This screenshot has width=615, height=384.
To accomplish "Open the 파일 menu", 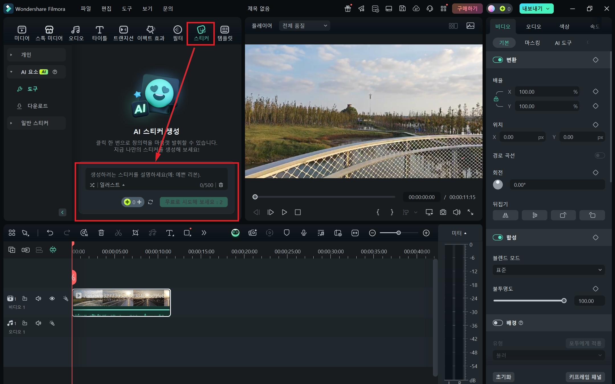I will coord(86,9).
